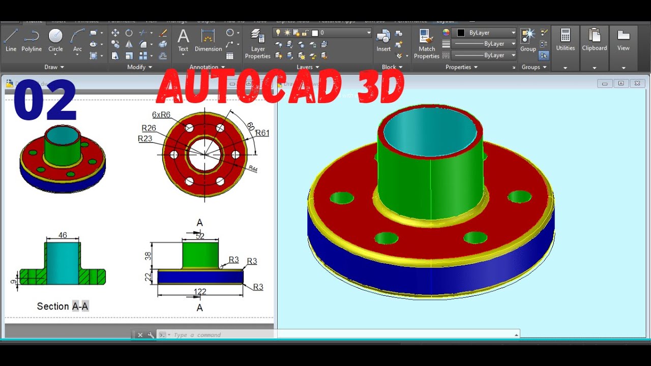Image resolution: width=651 pixels, height=366 pixels.
Task: Expand the Block panel
Action: pos(392,67)
